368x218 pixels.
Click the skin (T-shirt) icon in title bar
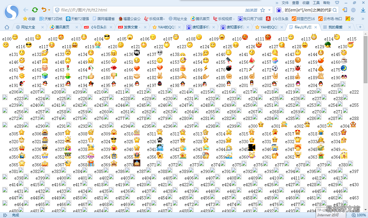click(337, 3)
